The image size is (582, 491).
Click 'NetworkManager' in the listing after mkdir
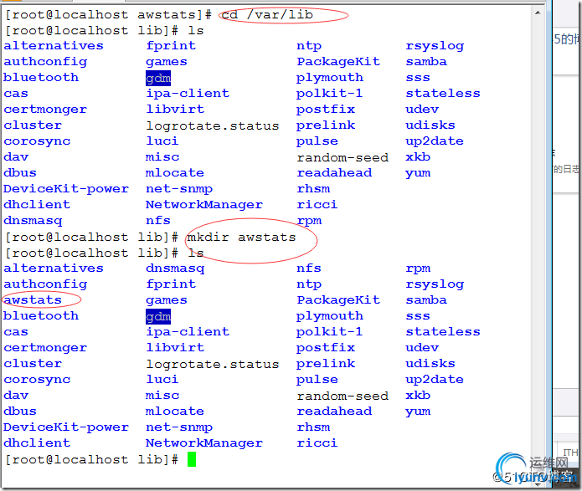point(204,442)
